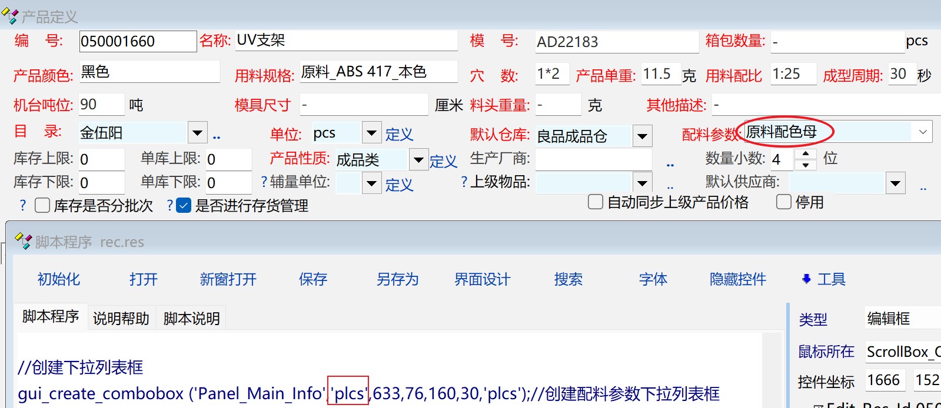Click the blue arrow 工具 icon
This screenshot has width=941, height=408.
806,279
